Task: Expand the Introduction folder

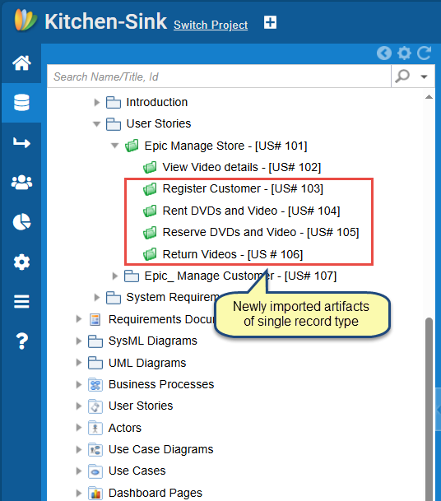Action: click(x=96, y=103)
